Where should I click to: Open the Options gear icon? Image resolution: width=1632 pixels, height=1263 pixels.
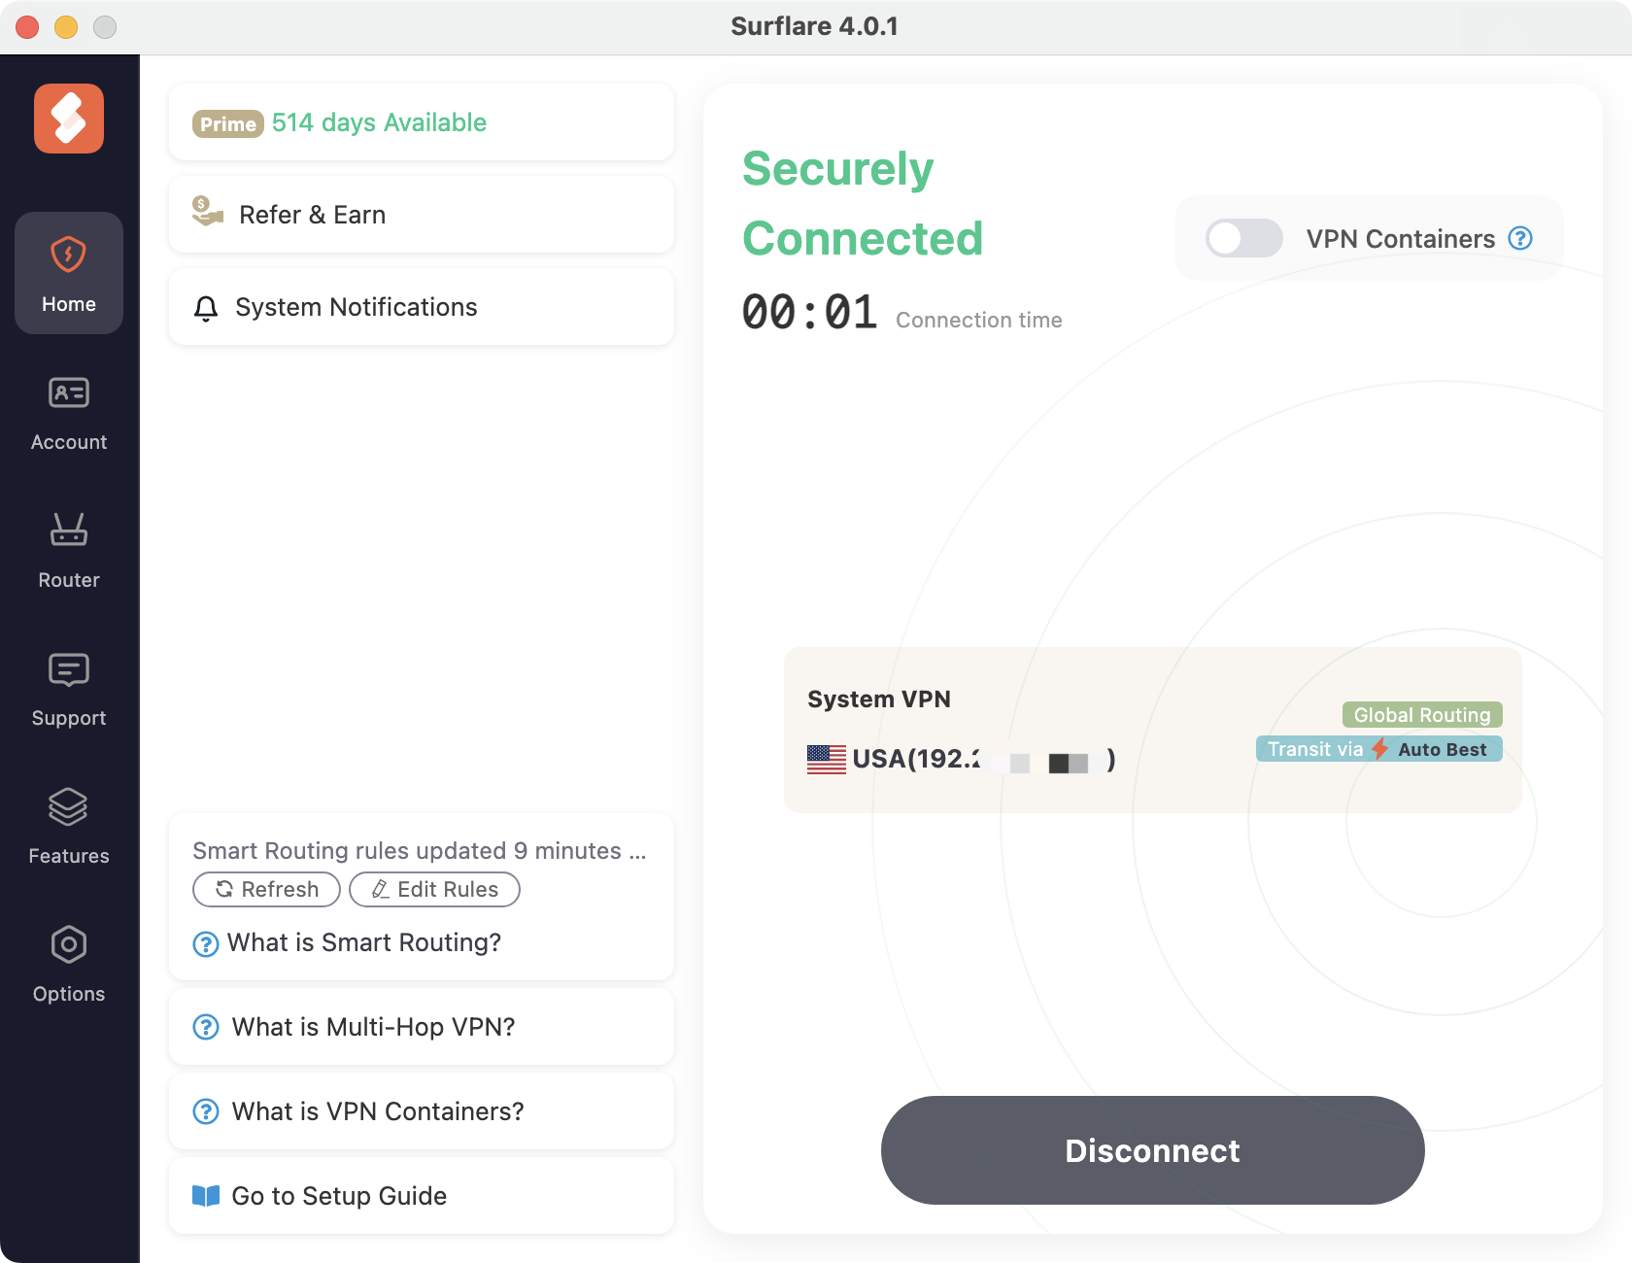(x=69, y=945)
